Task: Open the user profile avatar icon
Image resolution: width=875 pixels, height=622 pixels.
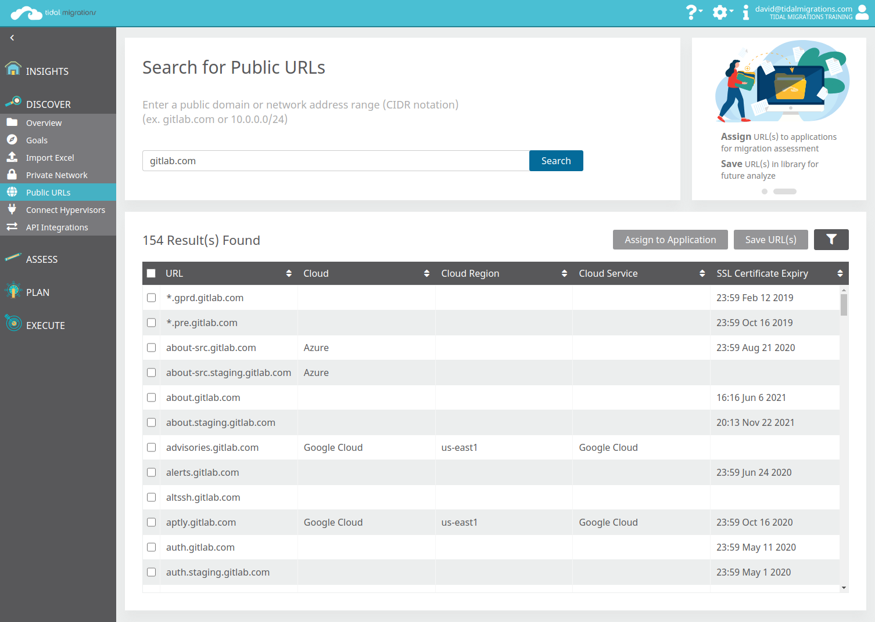Action: pos(862,12)
